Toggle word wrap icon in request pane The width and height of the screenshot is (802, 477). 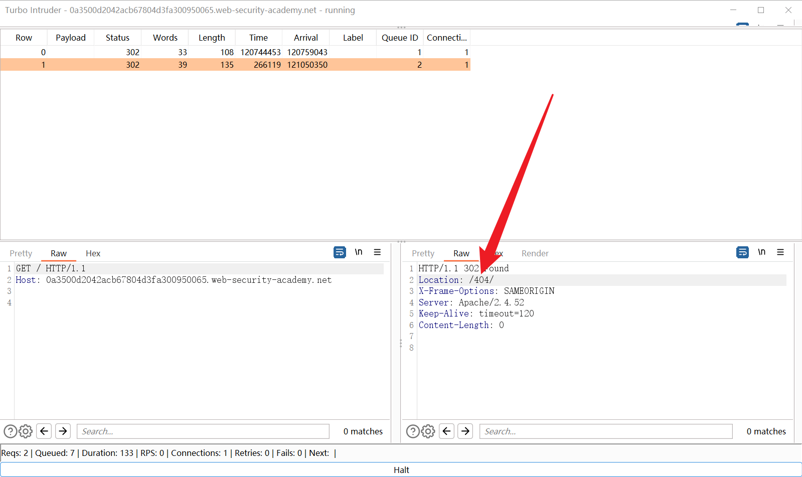click(x=340, y=252)
